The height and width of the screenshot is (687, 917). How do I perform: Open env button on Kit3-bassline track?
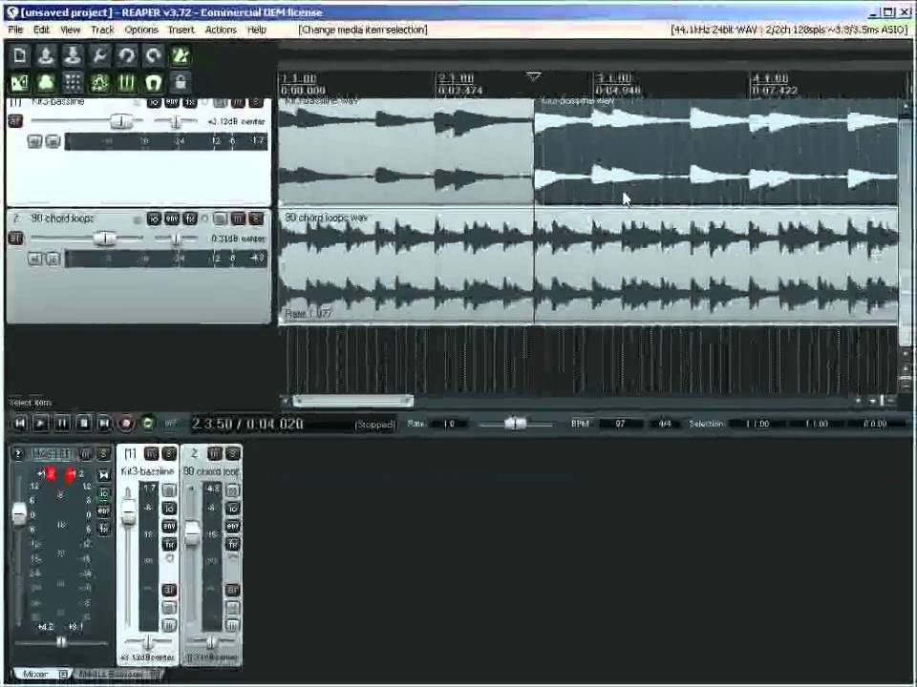[x=172, y=103]
